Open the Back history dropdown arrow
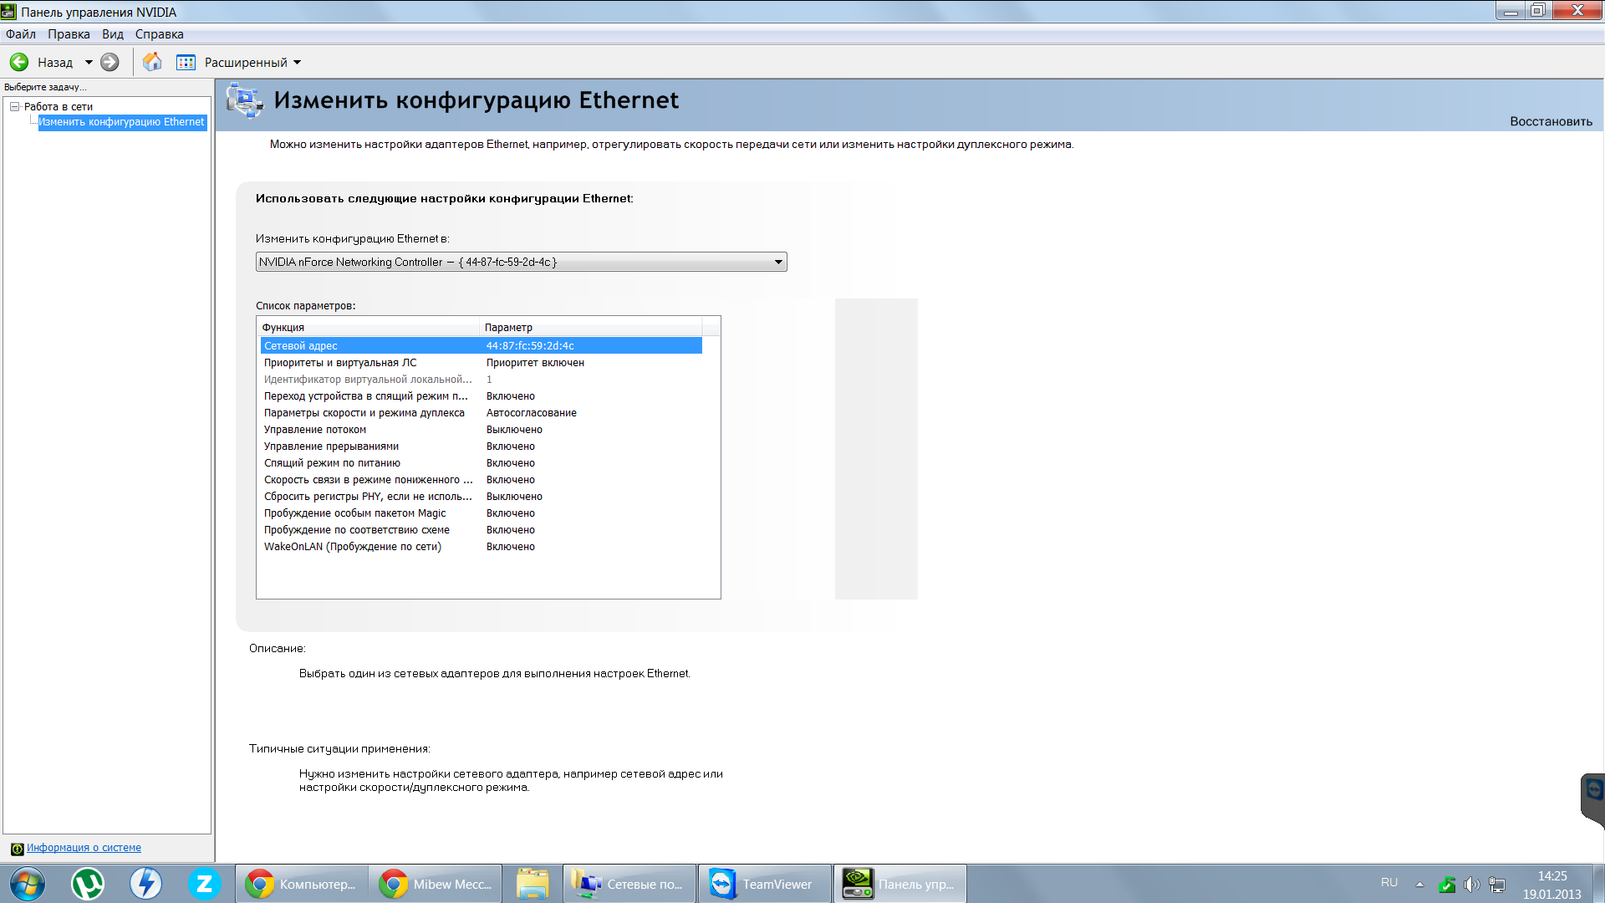1605x903 pixels. (x=89, y=62)
